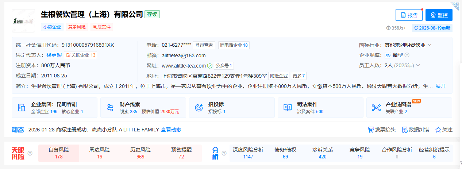The width and height of the screenshot is (462, 169).
Task: Click the 产业链图谱 card icon
Action: [376, 108]
